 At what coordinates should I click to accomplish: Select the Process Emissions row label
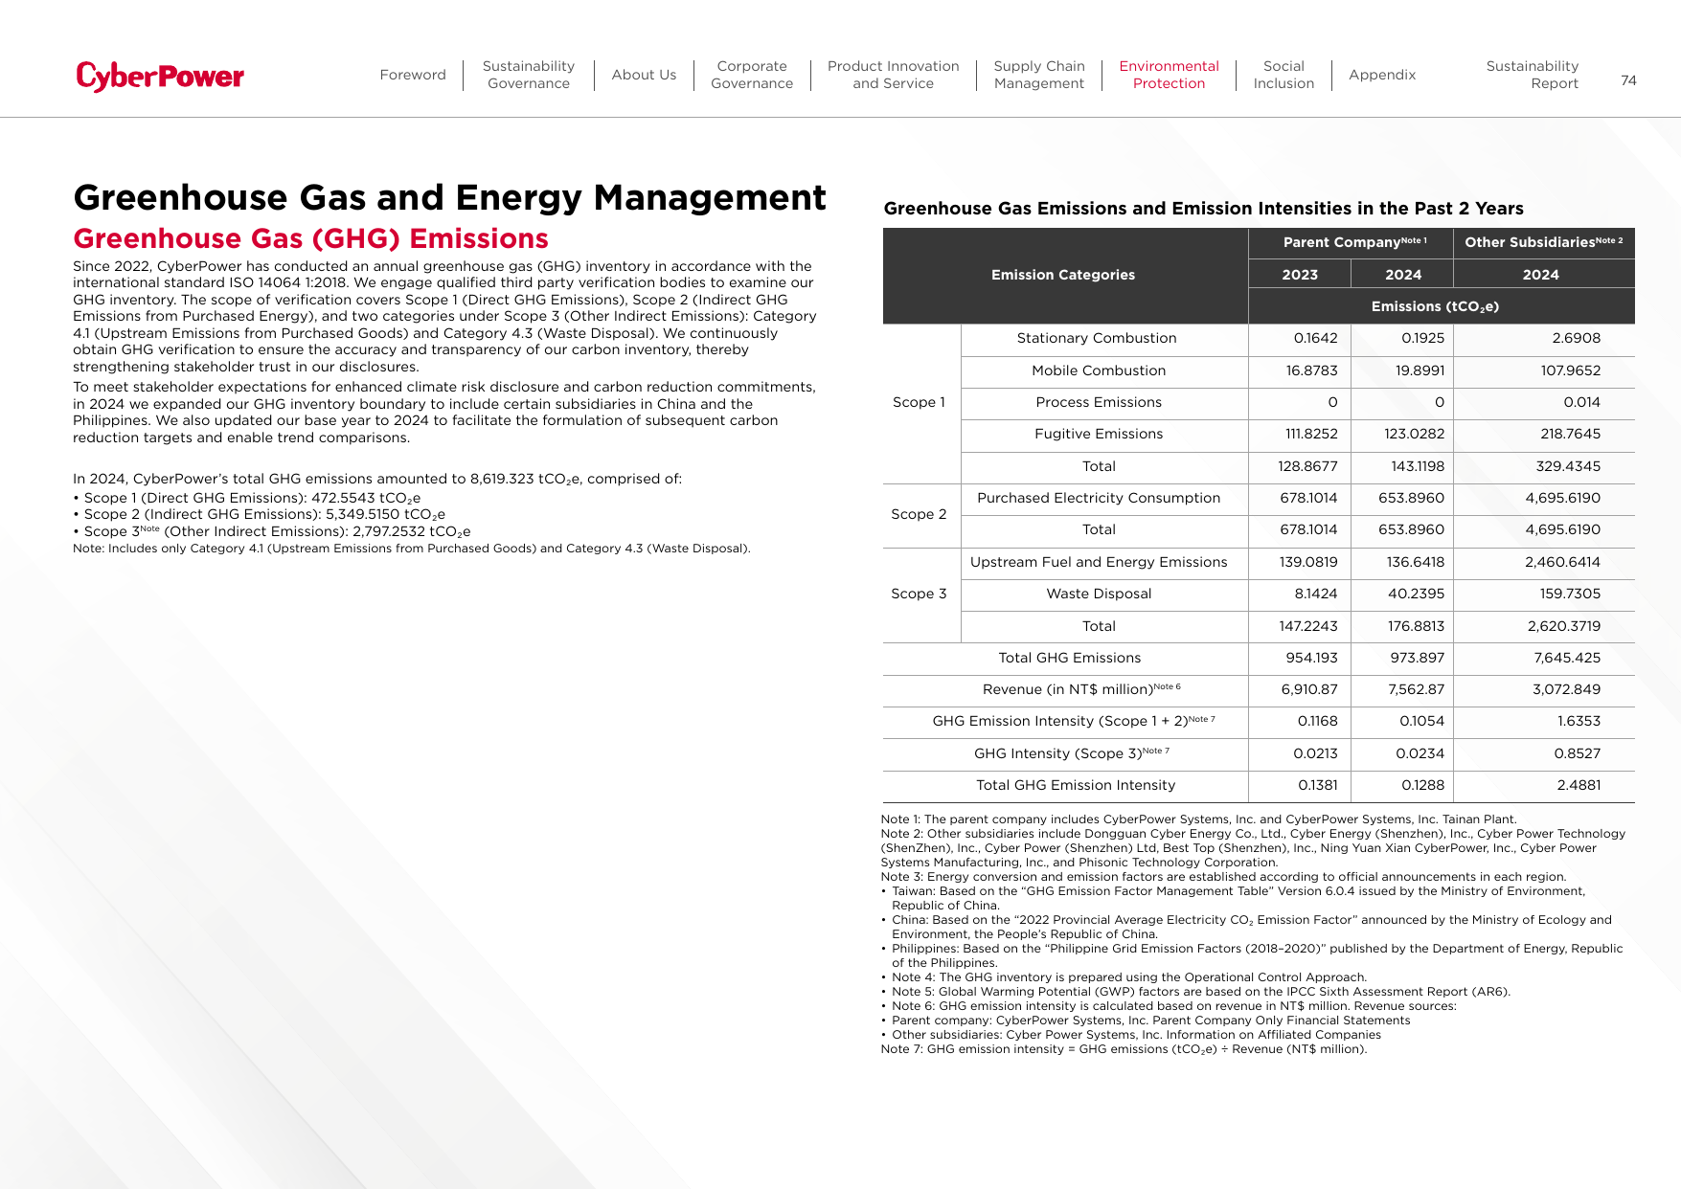(1099, 402)
